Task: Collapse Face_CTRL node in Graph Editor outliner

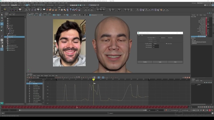Action: click(x=27, y=82)
